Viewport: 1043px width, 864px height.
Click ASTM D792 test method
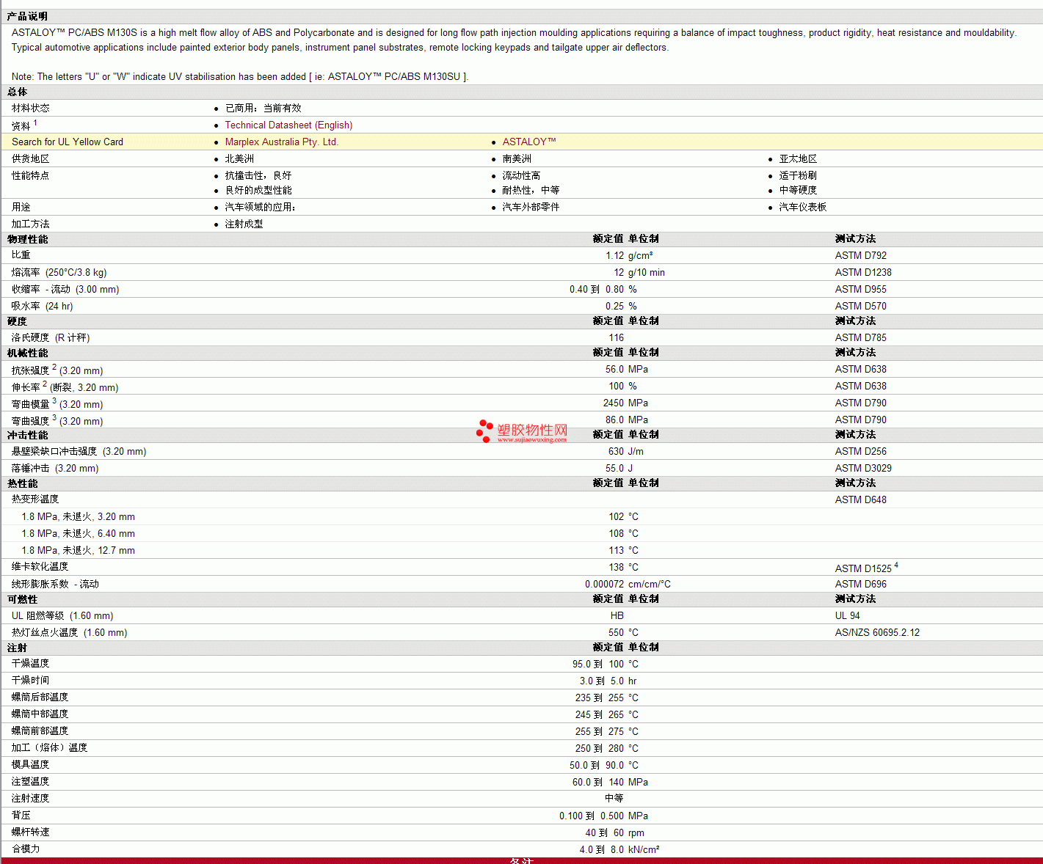coord(861,256)
